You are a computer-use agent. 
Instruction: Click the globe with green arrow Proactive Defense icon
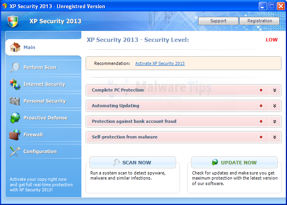[15, 118]
